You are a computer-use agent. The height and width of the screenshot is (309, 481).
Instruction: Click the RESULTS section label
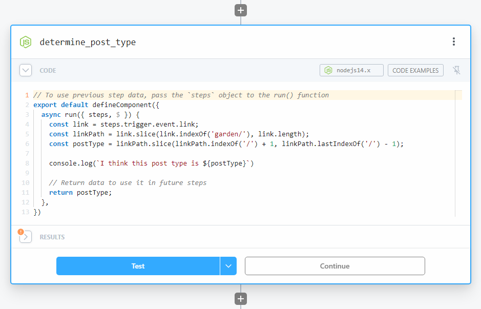tap(52, 237)
